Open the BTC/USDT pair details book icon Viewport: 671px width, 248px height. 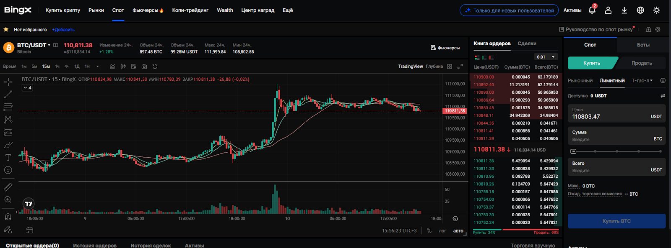[56, 45]
